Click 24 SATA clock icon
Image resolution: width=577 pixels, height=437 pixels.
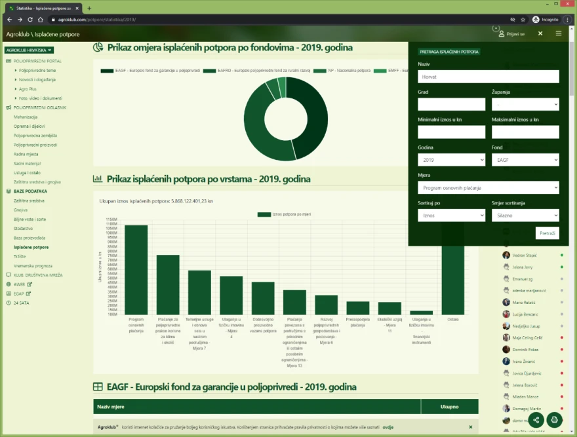[x=9, y=303]
